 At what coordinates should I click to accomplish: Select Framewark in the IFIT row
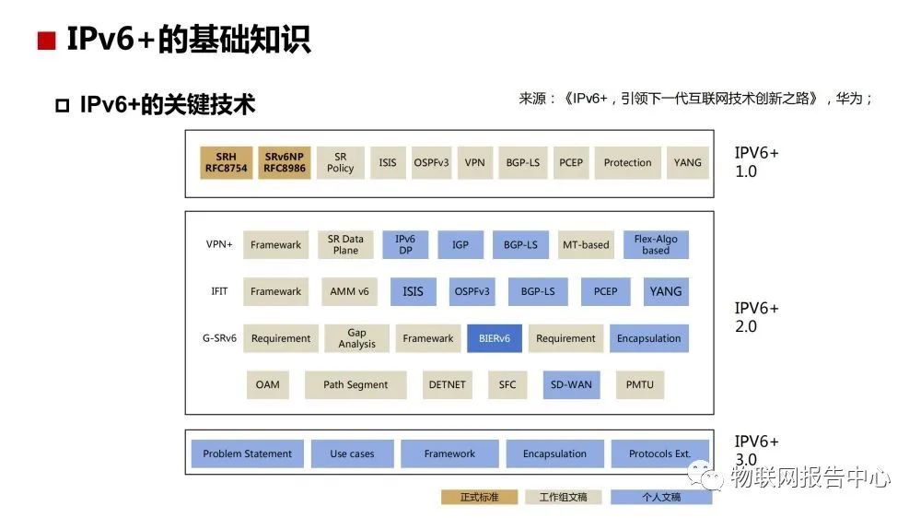275,291
